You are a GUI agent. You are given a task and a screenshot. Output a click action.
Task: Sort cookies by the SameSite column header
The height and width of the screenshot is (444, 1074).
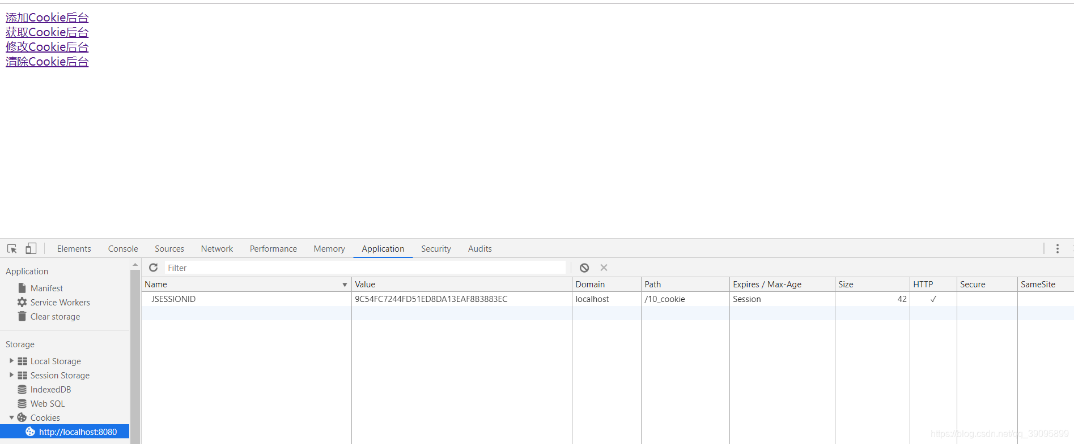[x=1046, y=284]
